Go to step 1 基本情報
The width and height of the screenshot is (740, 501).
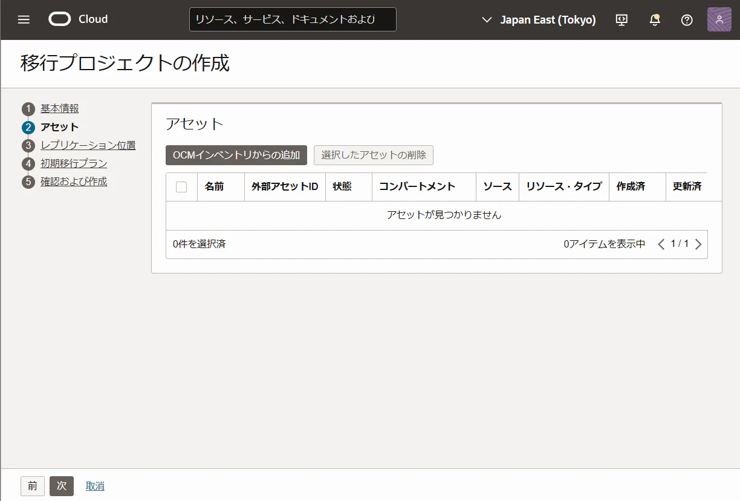pyautogui.click(x=59, y=109)
